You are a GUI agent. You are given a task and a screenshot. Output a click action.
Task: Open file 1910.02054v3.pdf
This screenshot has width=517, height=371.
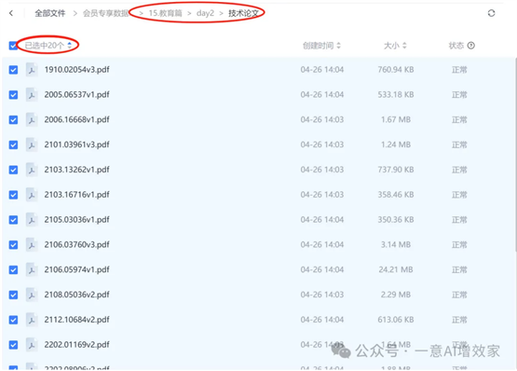point(76,70)
